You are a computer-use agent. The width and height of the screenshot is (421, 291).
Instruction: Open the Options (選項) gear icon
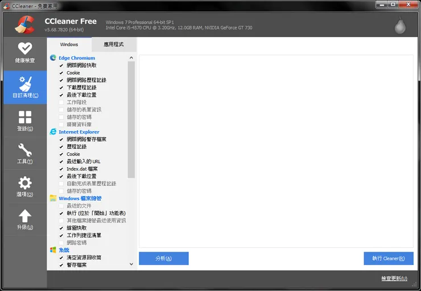(25, 183)
